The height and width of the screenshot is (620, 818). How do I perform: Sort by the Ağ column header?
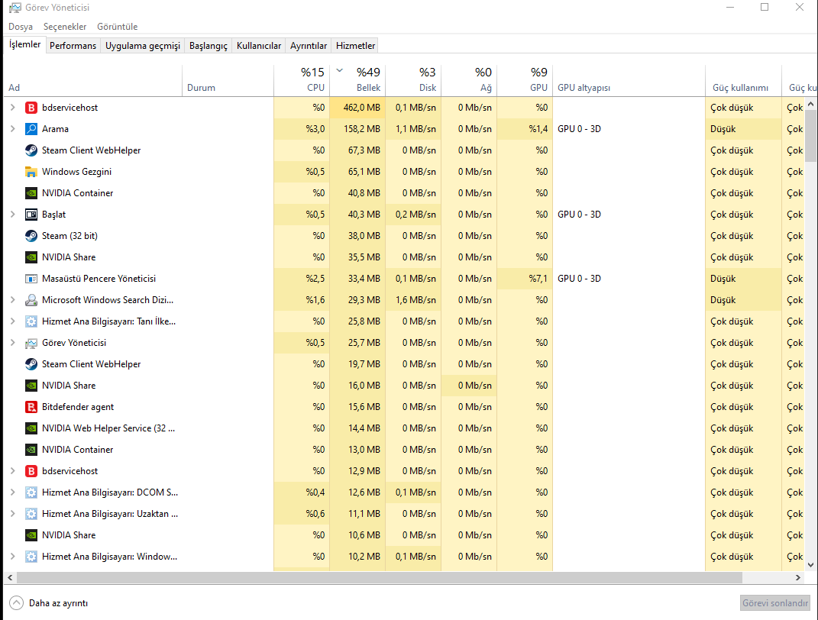pyautogui.click(x=469, y=80)
